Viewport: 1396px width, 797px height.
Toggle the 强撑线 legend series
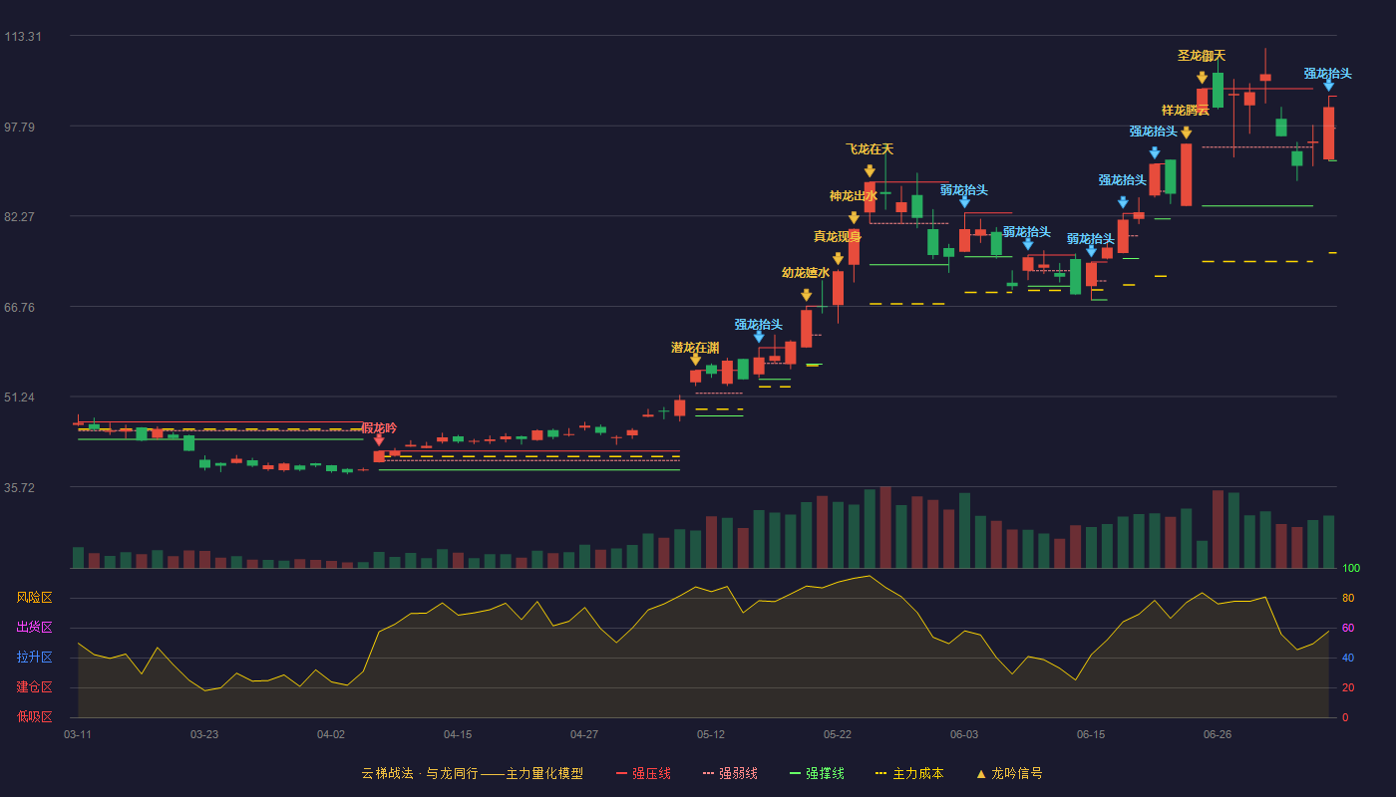(x=817, y=773)
